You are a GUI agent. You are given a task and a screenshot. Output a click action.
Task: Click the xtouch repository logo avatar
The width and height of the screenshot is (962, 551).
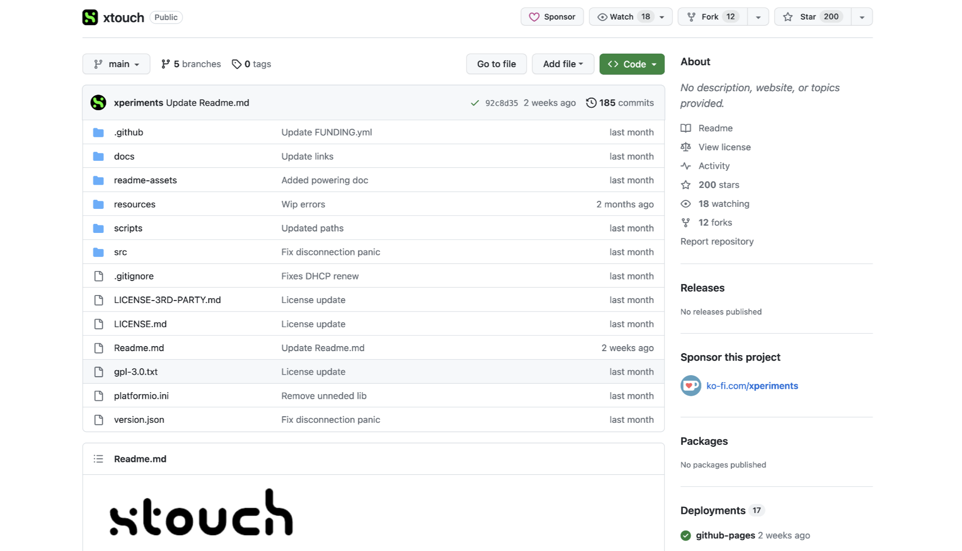[90, 17]
